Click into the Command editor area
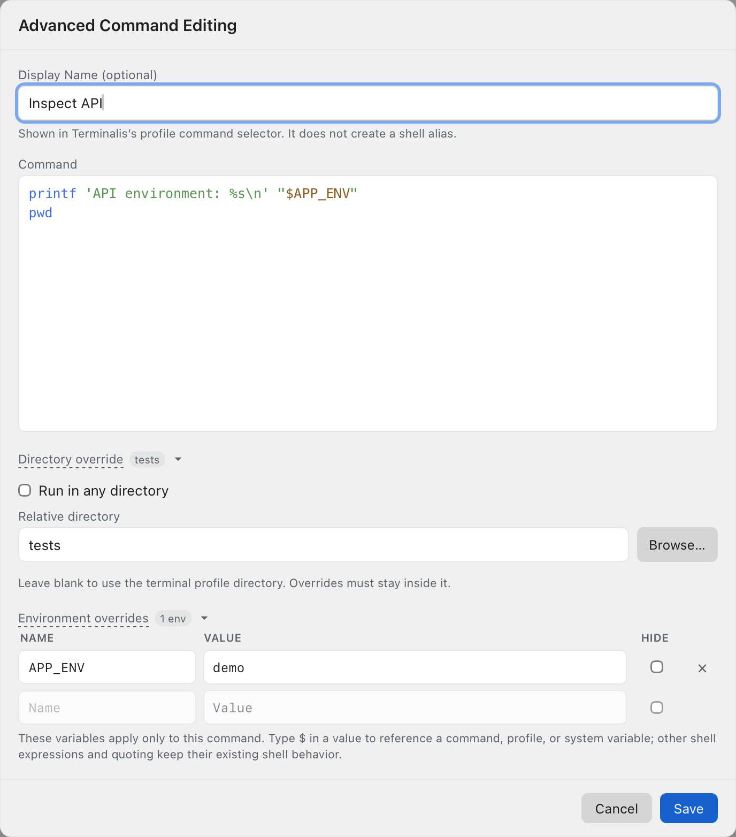 coord(368,303)
